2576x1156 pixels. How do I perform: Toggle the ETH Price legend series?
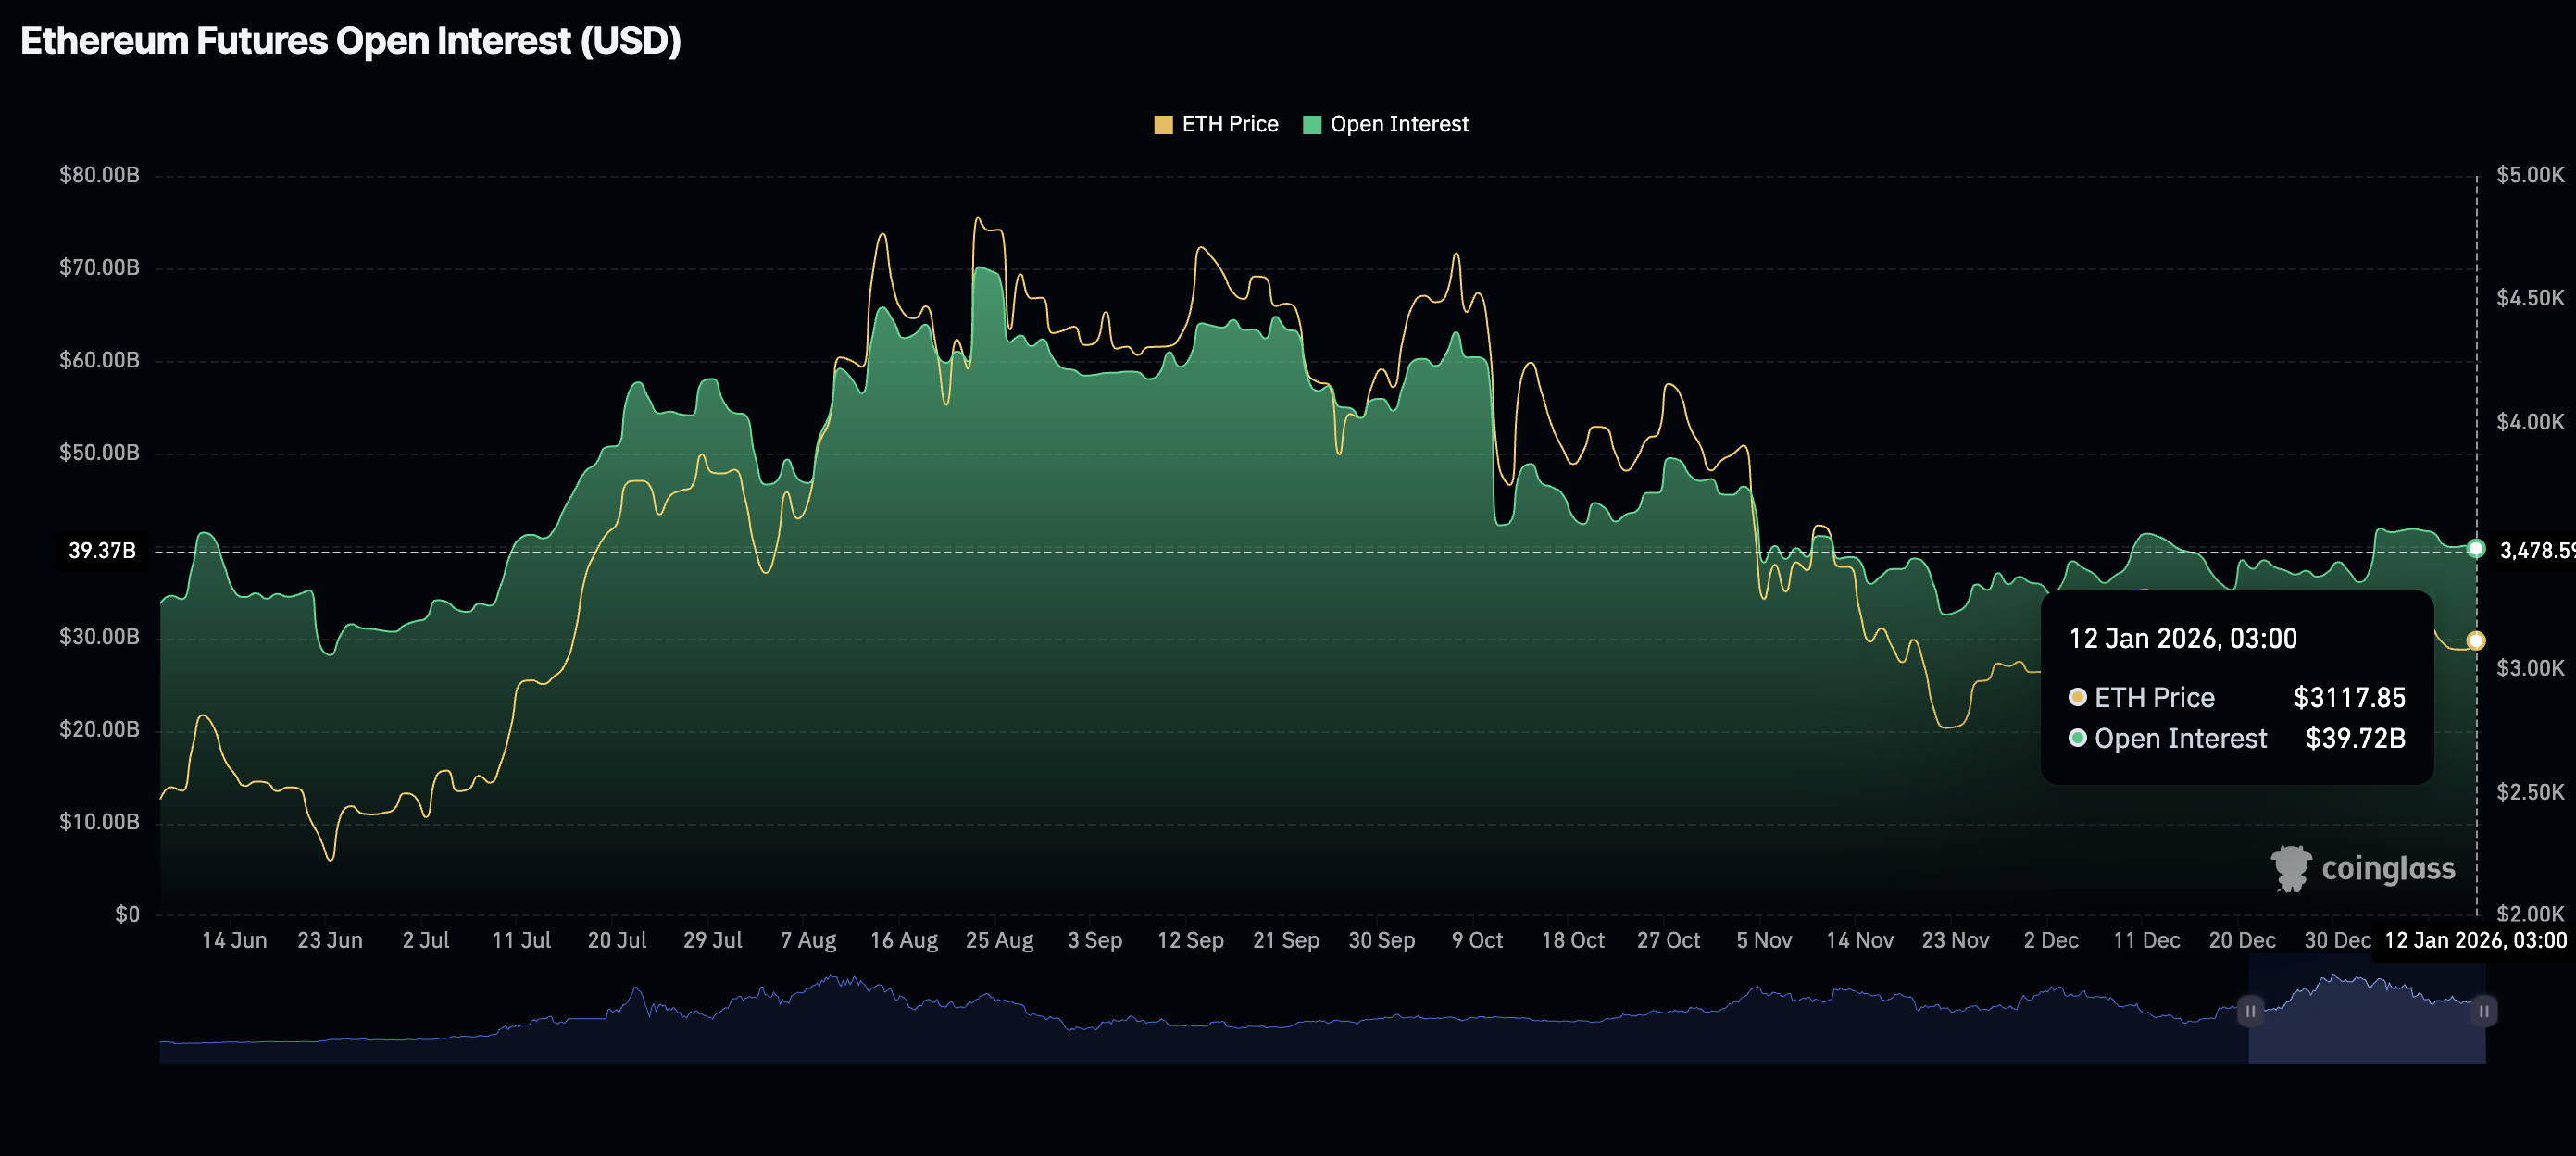[x=1229, y=124]
